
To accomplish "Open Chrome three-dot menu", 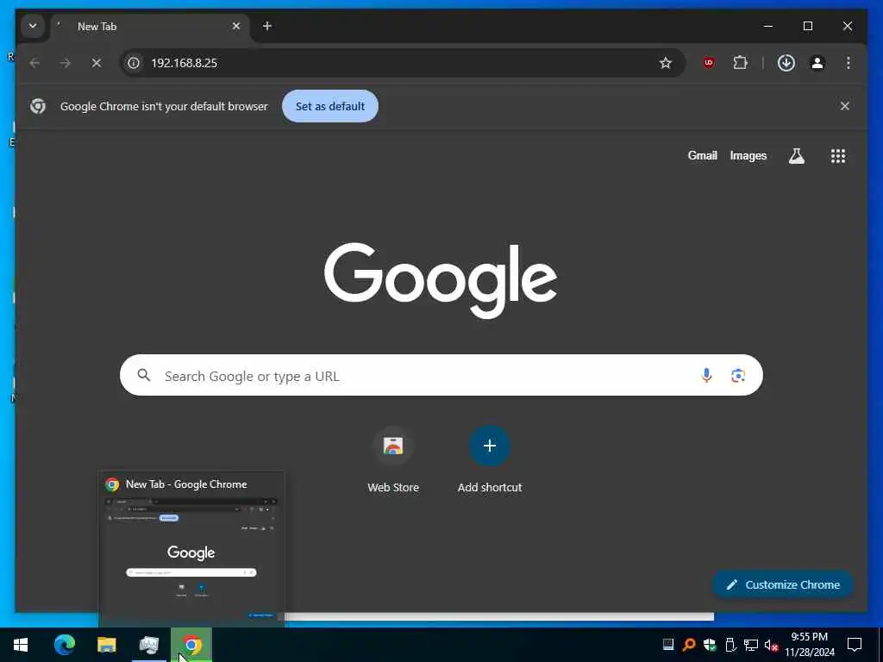I will [x=849, y=63].
